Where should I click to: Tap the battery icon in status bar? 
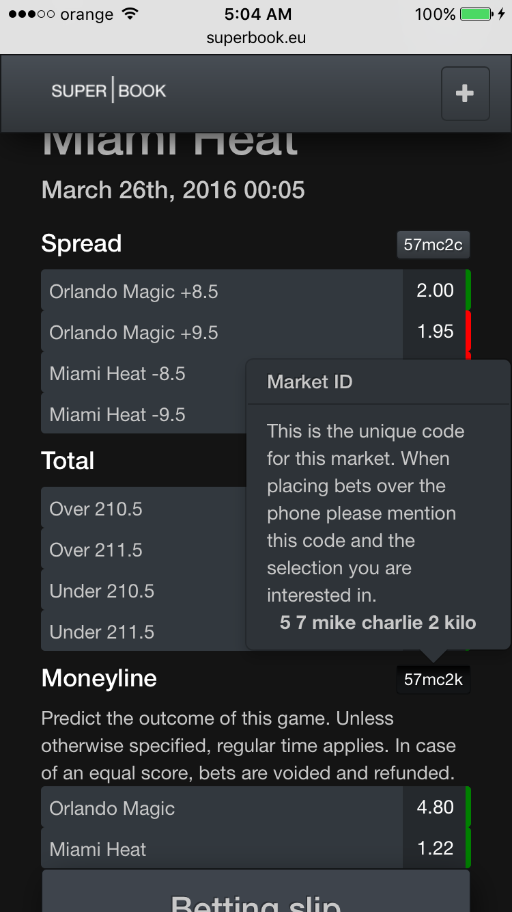click(x=476, y=14)
